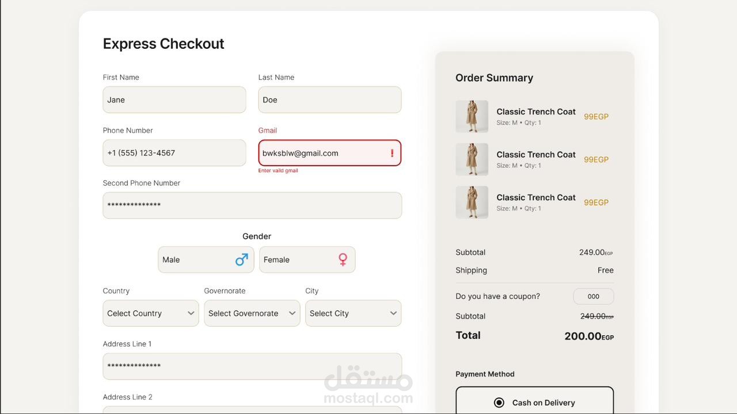Click the Gender label
The width and height of the screenshot is (737, 414).
pyautogui.click(x=257, y=236)
